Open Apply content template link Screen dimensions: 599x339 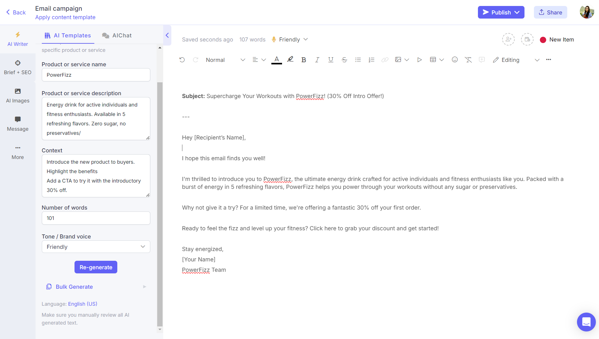65,17
